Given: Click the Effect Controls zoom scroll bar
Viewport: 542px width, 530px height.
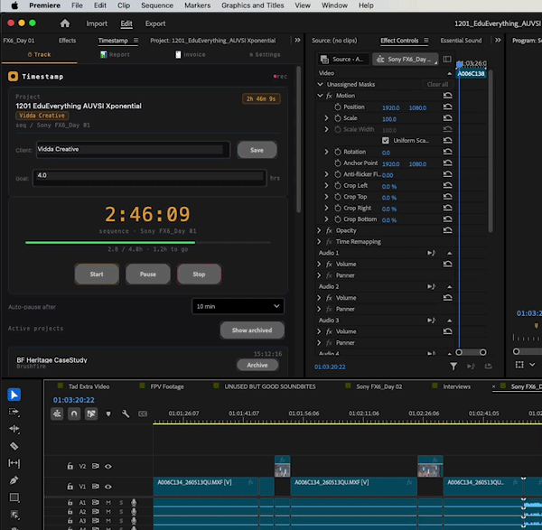Looking at the screenshot, I should (x=471, y=352).
